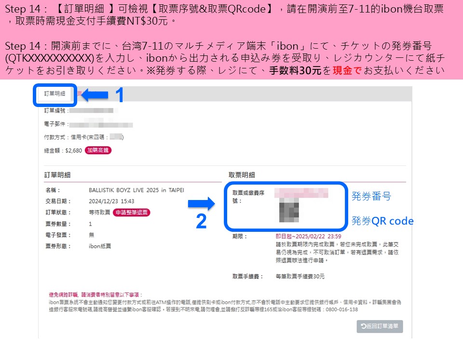The height and width of the screenshot is (347, 463).
Task: Click the blue number 1 annotation
Action: click(x=119, y=95)
